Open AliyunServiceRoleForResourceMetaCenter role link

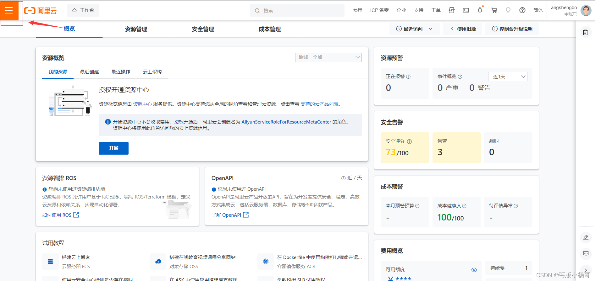point(286,122)
